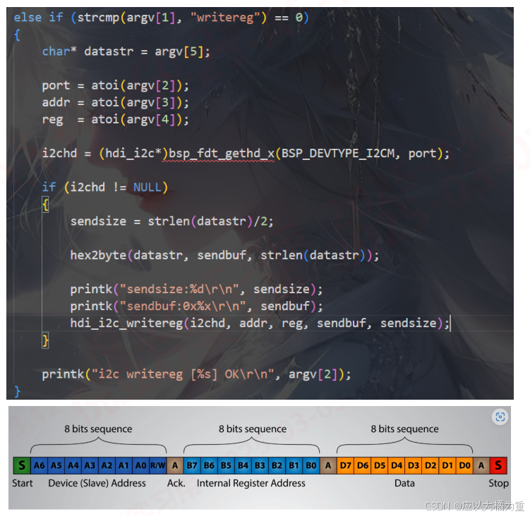Click the "Internal Register Address" label
The width and height of the screenshot is (530, 516).
pos(251,484)
